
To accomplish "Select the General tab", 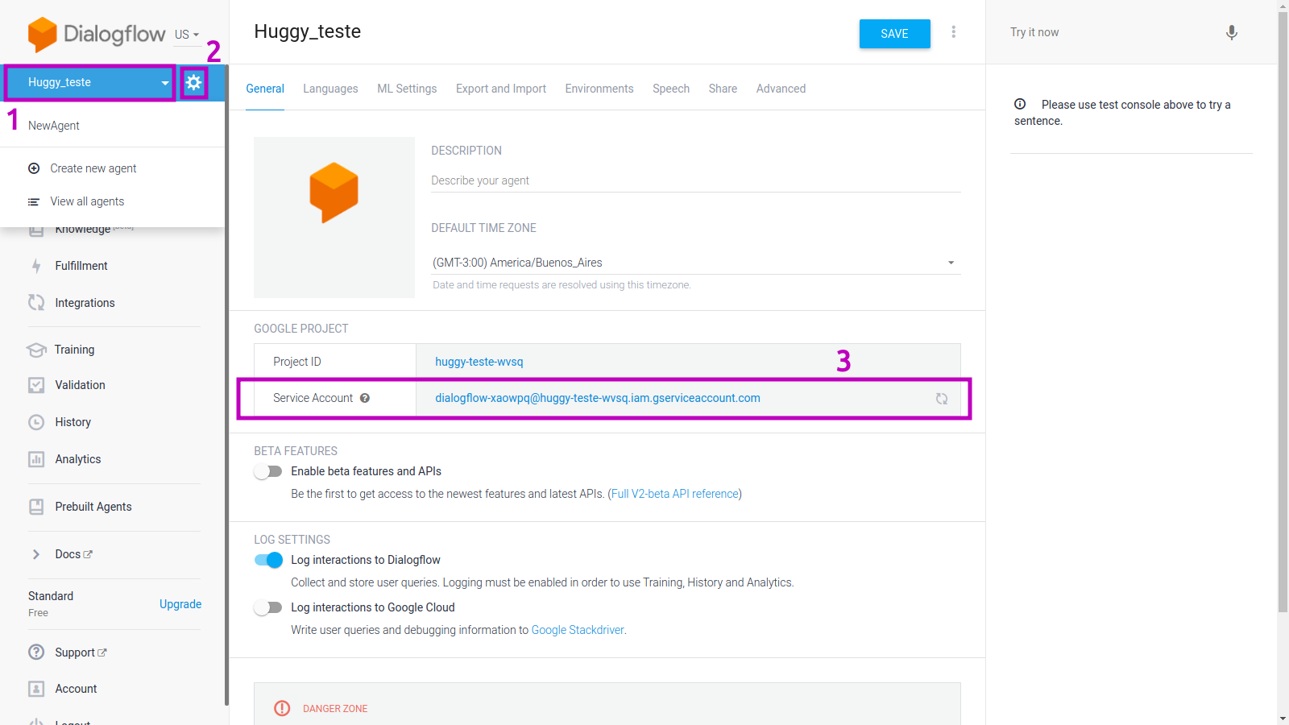I will click(265, 89).
